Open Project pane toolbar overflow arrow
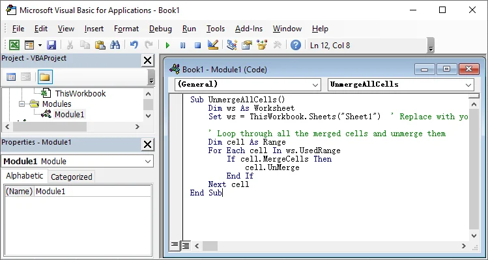The image size is (488, 260). click(151, 78)
